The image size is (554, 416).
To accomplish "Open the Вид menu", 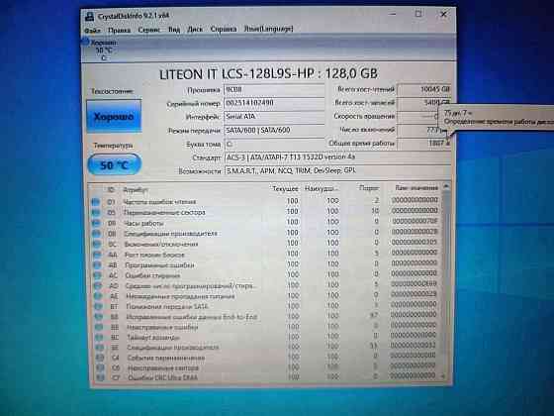I will pyautogui.click(x=174, y=30).
